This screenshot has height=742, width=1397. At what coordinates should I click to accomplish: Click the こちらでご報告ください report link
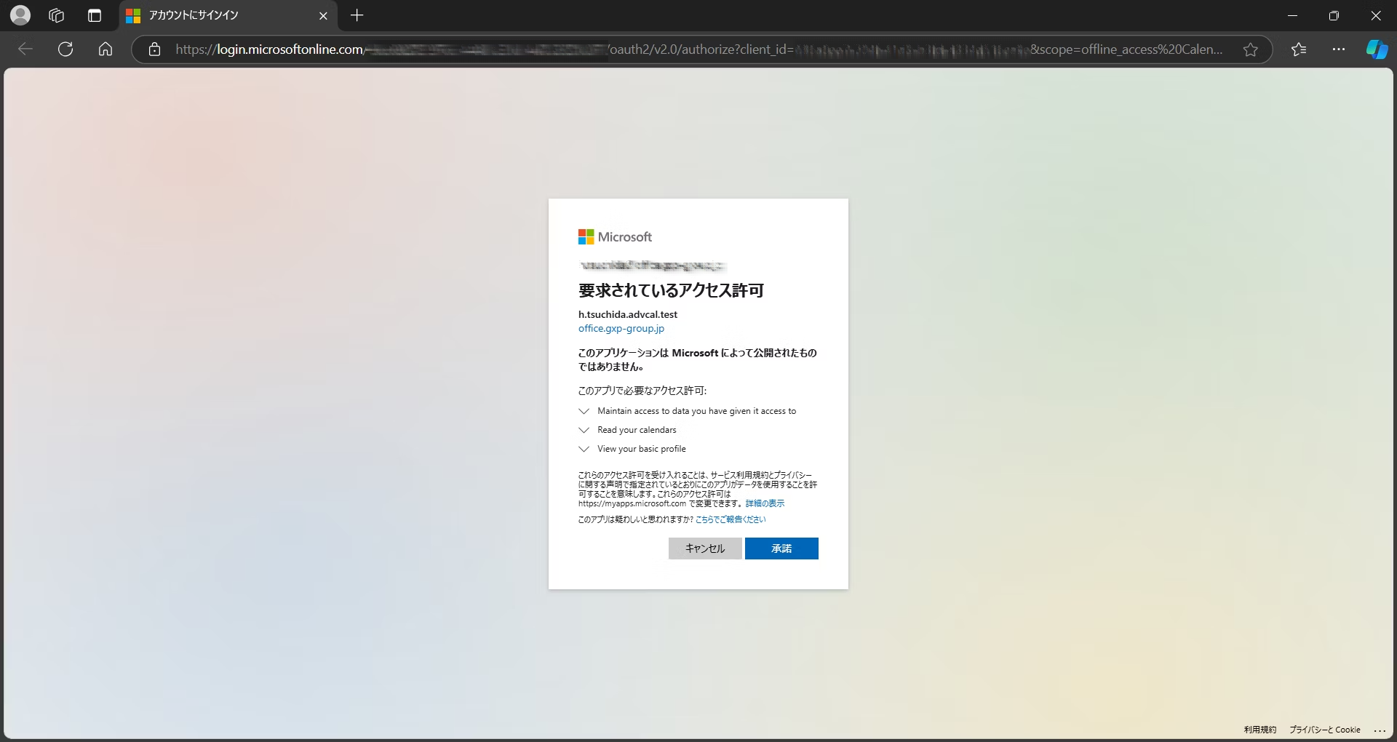tap(731, 519)
